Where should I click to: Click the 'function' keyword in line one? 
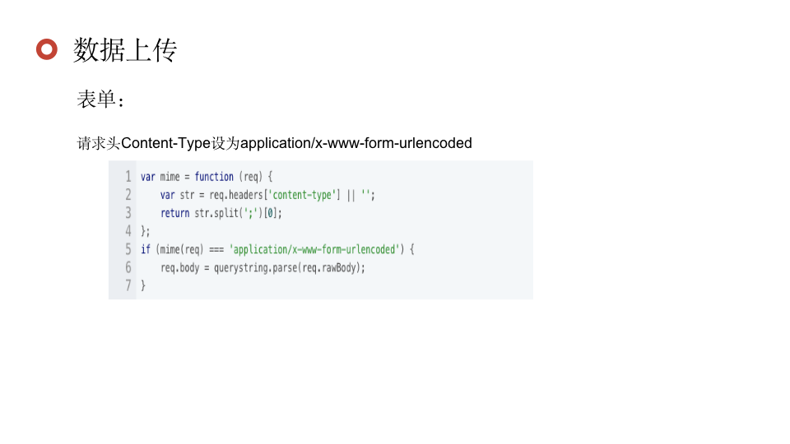[214, 177]
